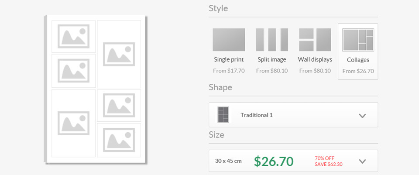The height and width of the screenshot is (175, 419).
Task: Expand the Shape dropdown chevron
Action: (x=362, y=116)
